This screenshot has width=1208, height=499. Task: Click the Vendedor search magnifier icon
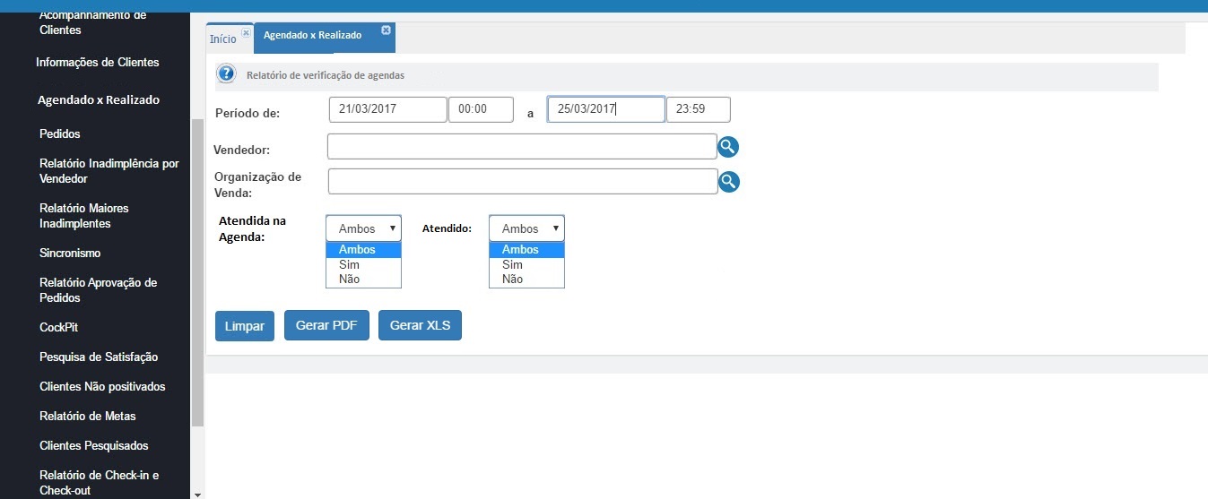click(727, 147)
